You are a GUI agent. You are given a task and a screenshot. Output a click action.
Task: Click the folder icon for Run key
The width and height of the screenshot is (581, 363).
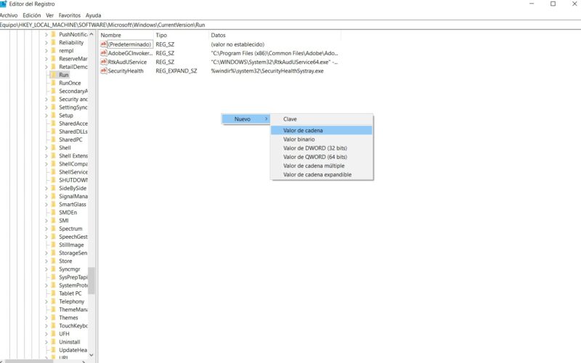click(53, 75)
